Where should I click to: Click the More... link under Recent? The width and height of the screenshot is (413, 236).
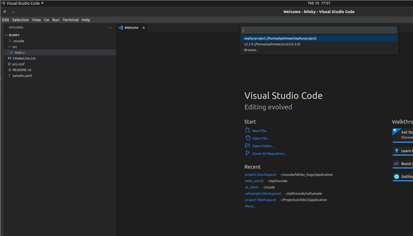(250, 206)
